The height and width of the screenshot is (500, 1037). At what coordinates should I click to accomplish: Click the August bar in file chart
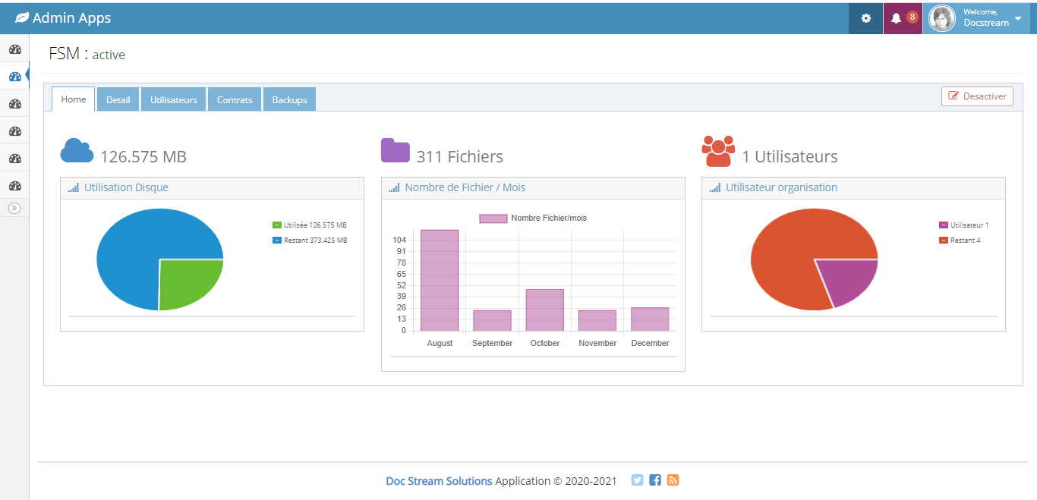click(x=440, y=280)
